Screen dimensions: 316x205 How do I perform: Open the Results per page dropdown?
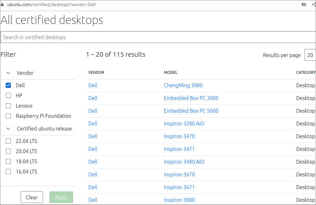coord(310,55)
